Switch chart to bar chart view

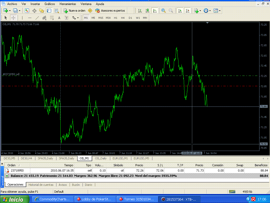click(140, 11)
